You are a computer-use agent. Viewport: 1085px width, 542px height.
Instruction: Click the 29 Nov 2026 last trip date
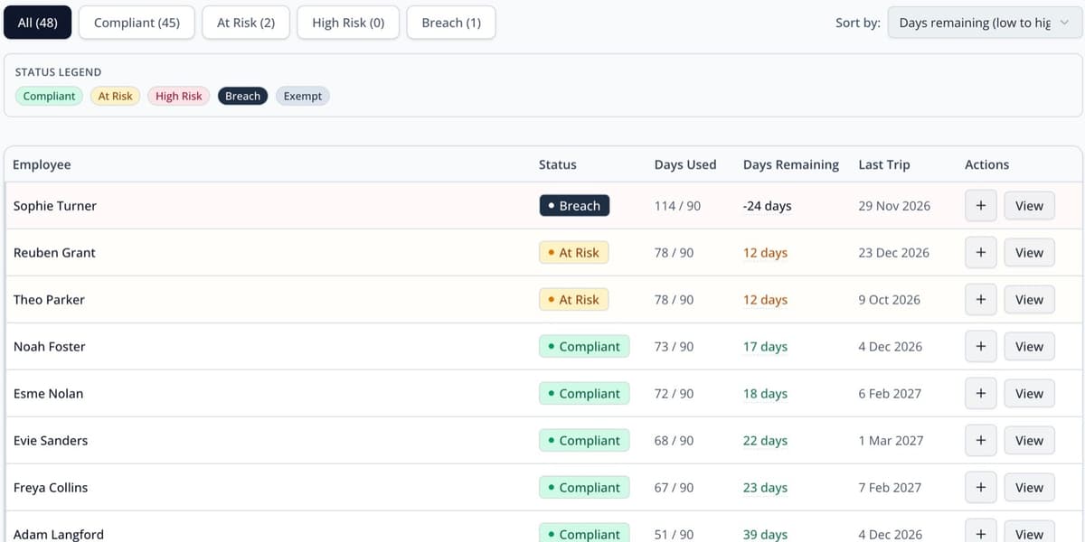pyautogui.click(x=894, y=206)
